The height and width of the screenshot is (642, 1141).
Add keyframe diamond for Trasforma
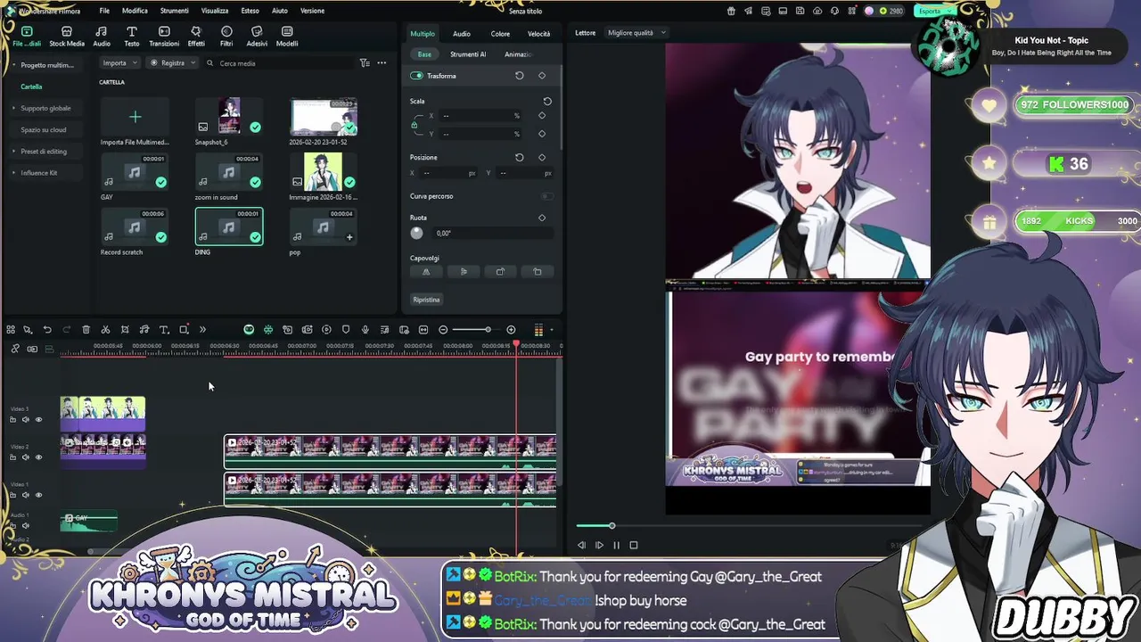542,76
